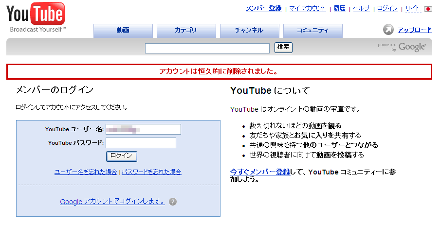Click ユーザー名を忘れた場合 link
Image resolution: width=441 pixels, height=225 pixels.
(86, 172)
